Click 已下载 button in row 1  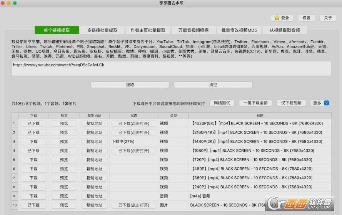click(x=33, y=124)
